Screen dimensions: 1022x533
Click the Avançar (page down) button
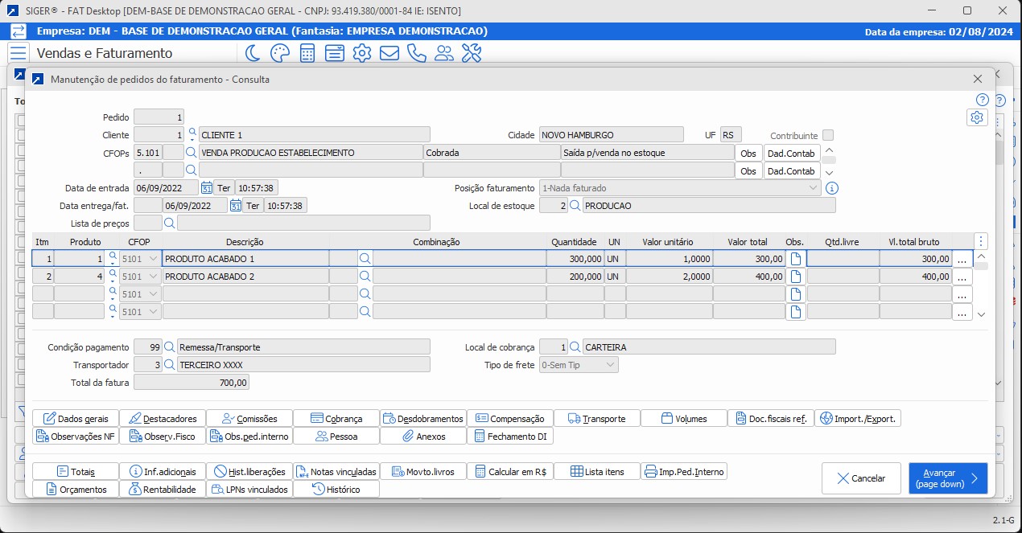947,478
